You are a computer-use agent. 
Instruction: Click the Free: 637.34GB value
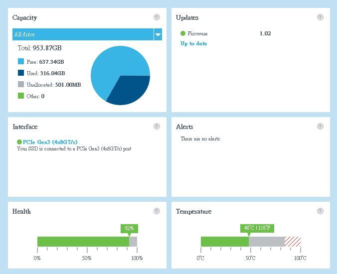pos(51,62)
